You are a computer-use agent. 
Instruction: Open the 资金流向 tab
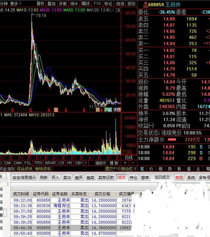pos(7,169)
